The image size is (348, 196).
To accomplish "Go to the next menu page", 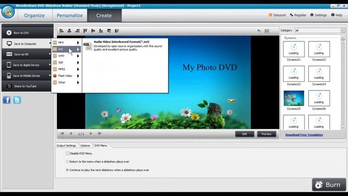I will [91, 133].
